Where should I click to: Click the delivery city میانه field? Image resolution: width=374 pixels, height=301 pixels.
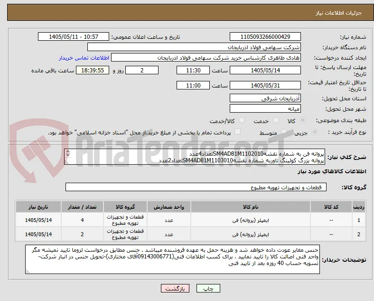coord(265,109)
